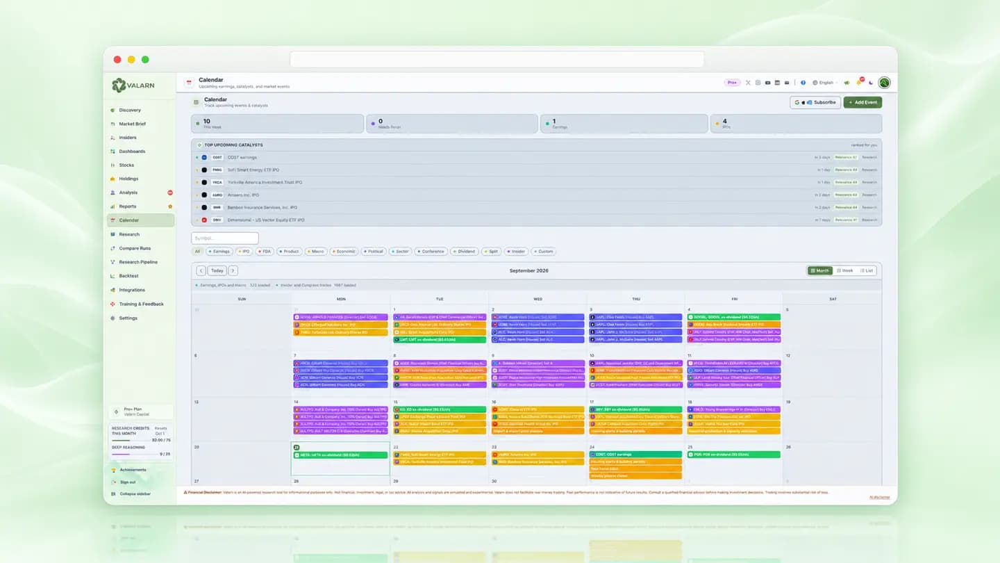Click the 10 This Week stat card
The image size is (1000, 563).
click(x=277, y=124)
